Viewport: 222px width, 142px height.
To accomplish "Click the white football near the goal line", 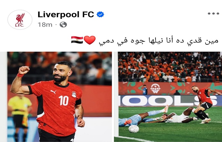I will click(x=134, y=129).
